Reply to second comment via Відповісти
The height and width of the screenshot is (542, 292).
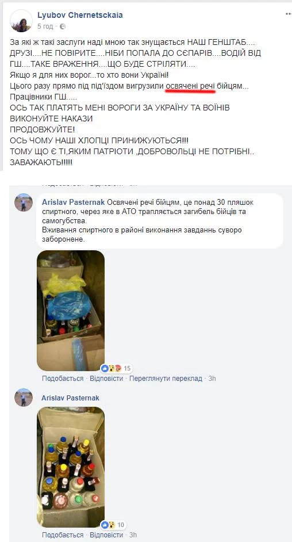(106, 535)
